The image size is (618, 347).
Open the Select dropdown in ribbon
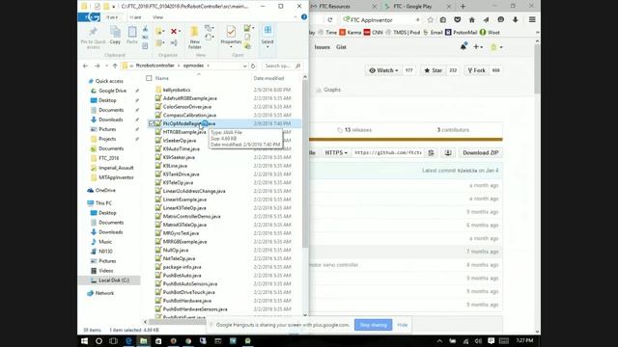267,37
